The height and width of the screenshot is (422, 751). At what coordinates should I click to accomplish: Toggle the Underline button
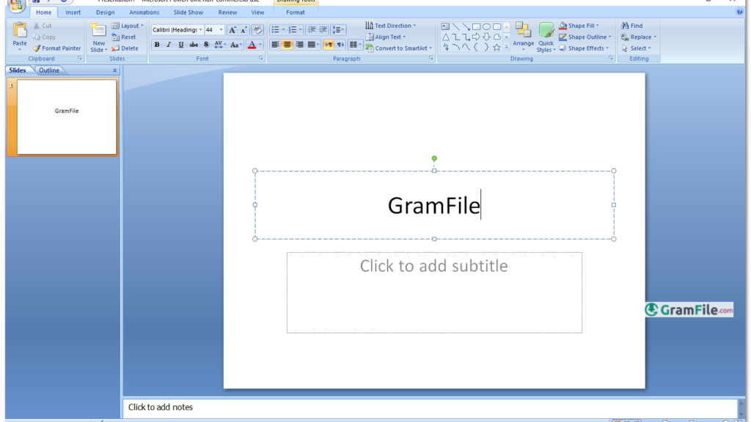[181, 44]
